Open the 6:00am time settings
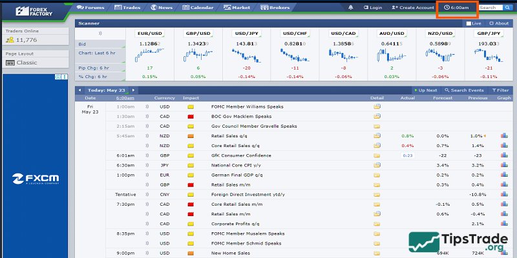The width and height of the screenshot is (517, 258). (x=456, y=8)
